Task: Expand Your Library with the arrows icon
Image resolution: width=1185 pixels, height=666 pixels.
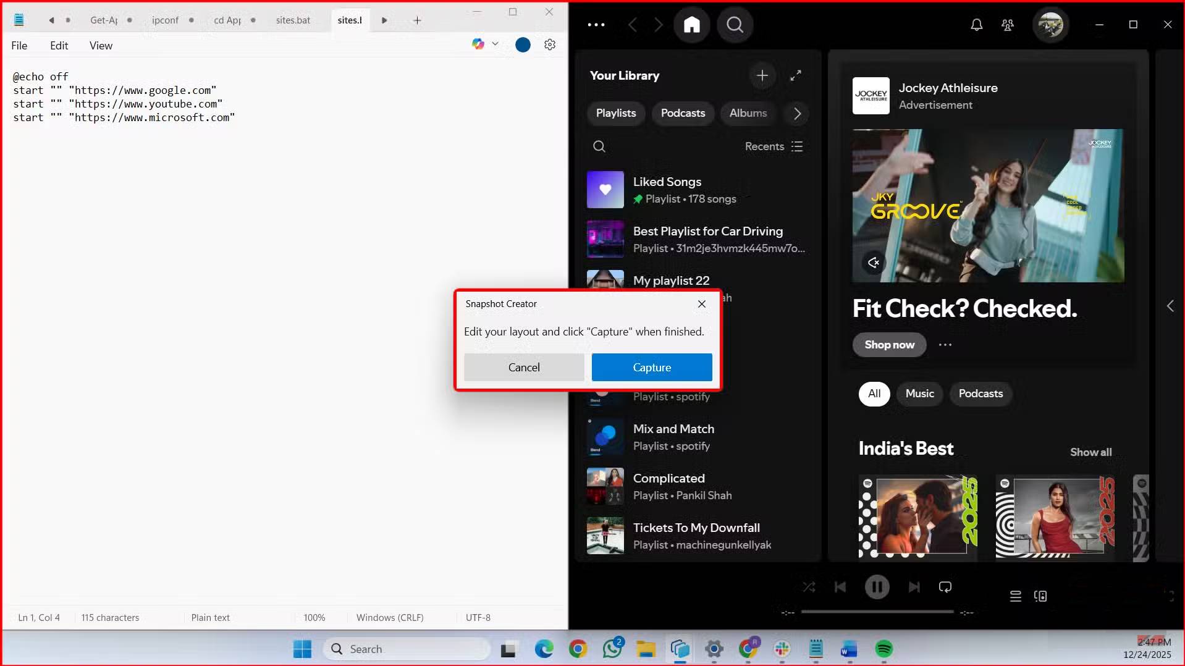Action: [796, 75]
